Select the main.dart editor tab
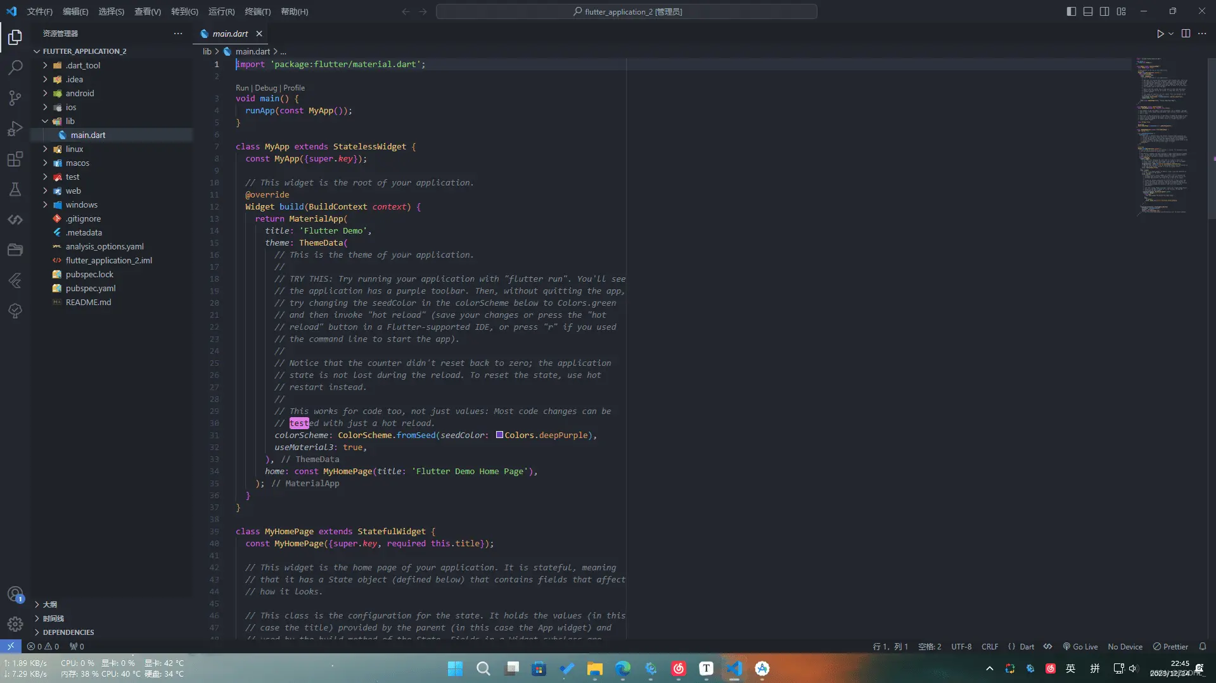The height and width of the screenshot is (683, 1216). 229,34
